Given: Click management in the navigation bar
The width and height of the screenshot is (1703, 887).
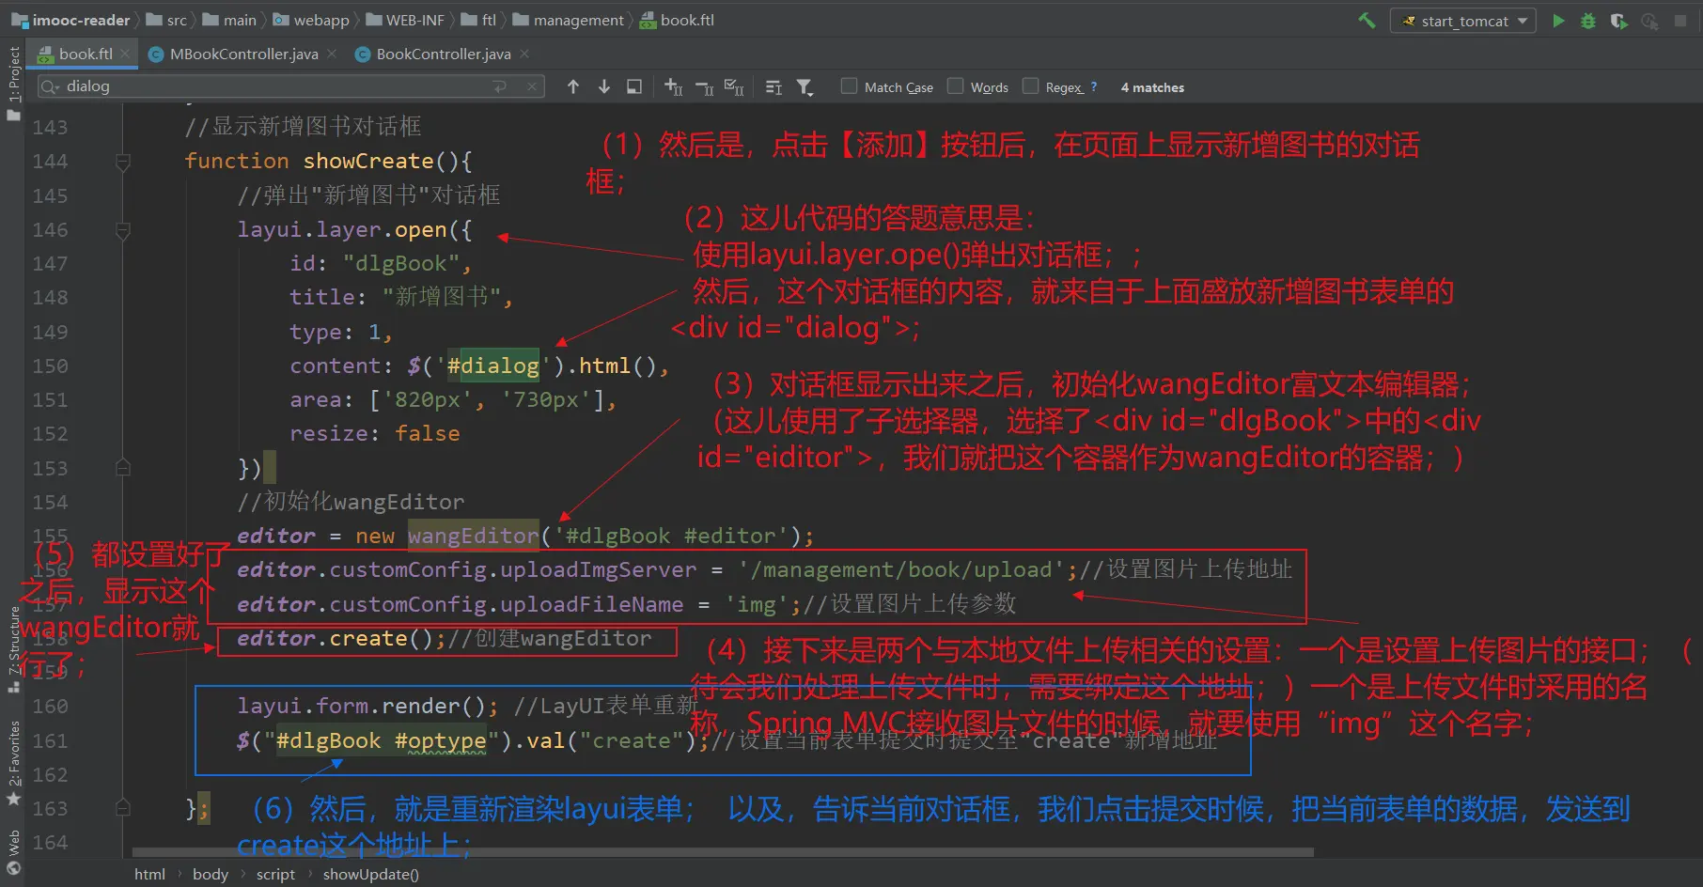Looking at the screenshot, I should coord(579,20).
